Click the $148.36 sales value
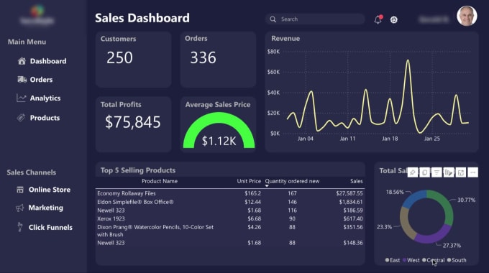The width and height of the screenshot is (489, 273). tap(353, 243)
